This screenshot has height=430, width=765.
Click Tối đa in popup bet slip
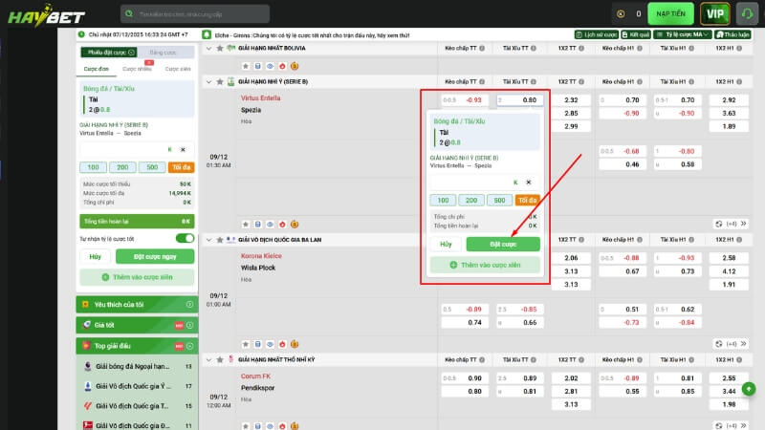[x=528, y=200]
